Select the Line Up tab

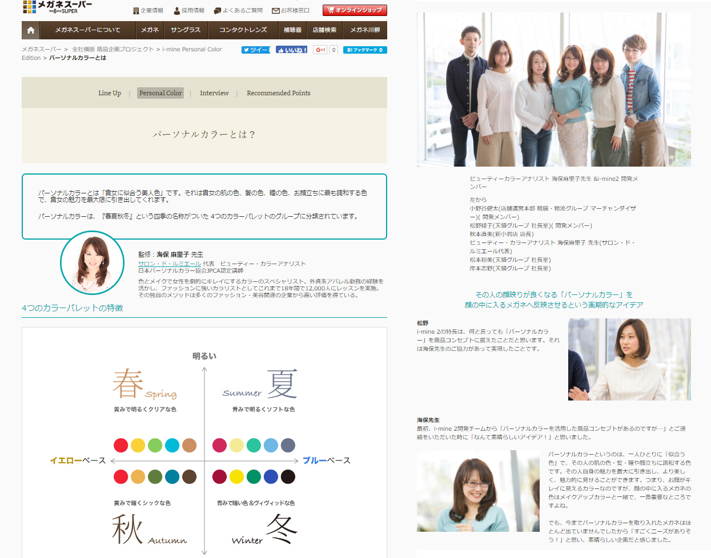(110, 93)
